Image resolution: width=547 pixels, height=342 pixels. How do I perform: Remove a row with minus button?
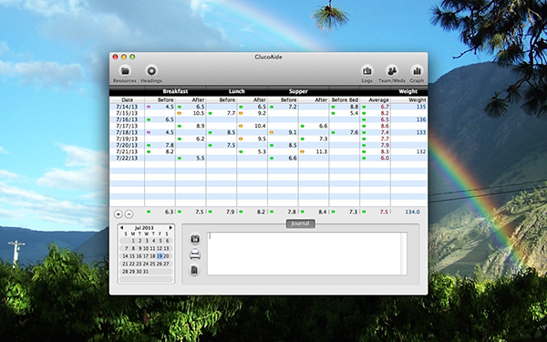click(129, 214)
